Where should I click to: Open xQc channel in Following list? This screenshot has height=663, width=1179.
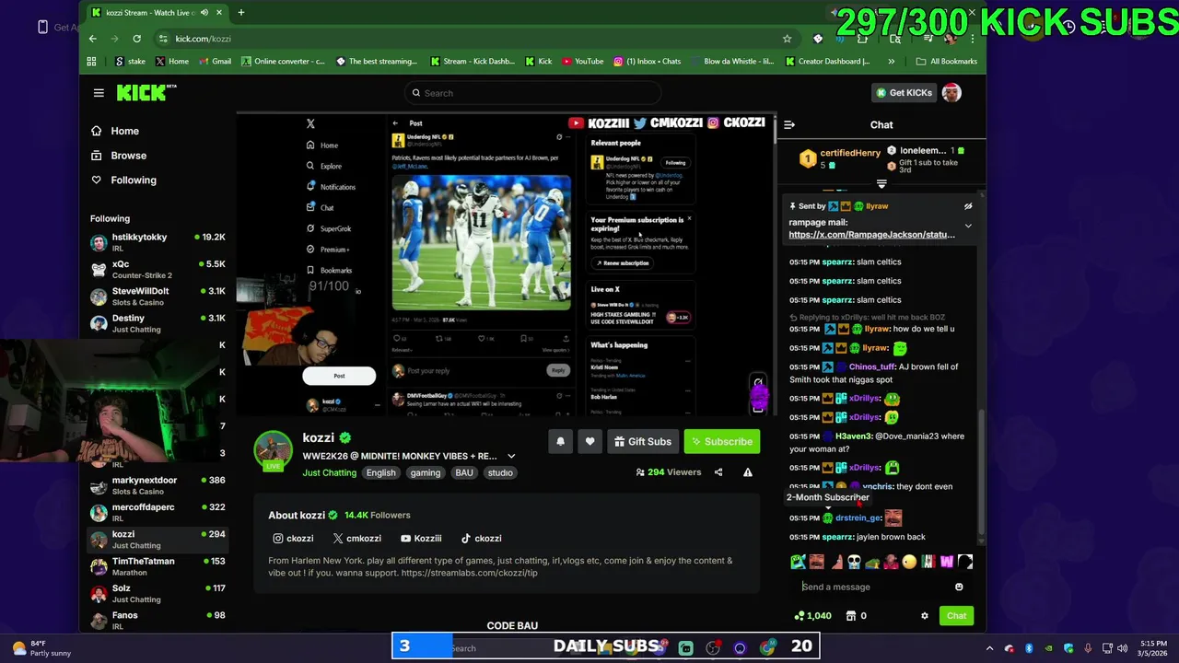click(x=158, y=269)
